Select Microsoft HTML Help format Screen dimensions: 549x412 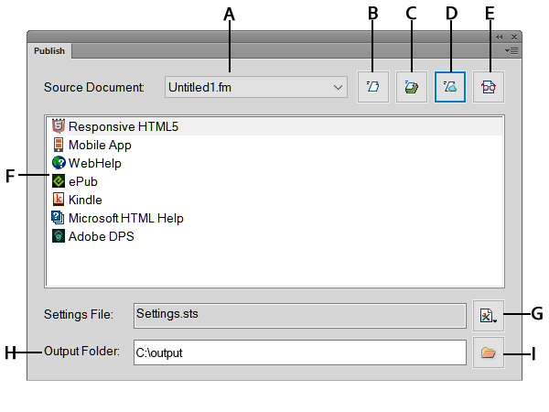tap(125, 218)
